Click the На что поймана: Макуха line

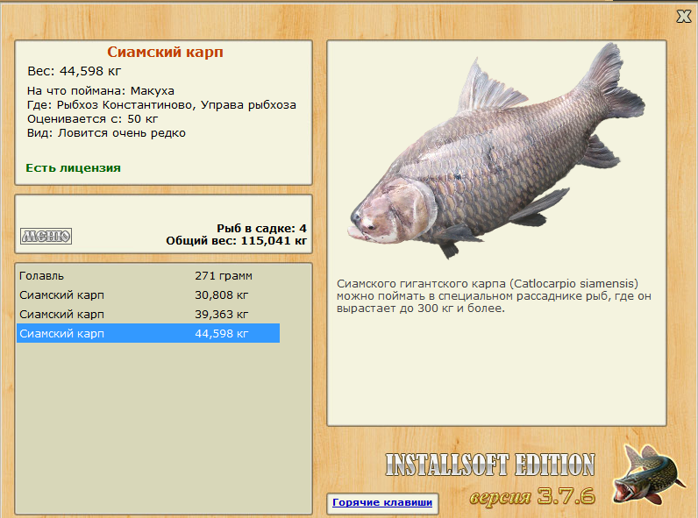[101, 91]
